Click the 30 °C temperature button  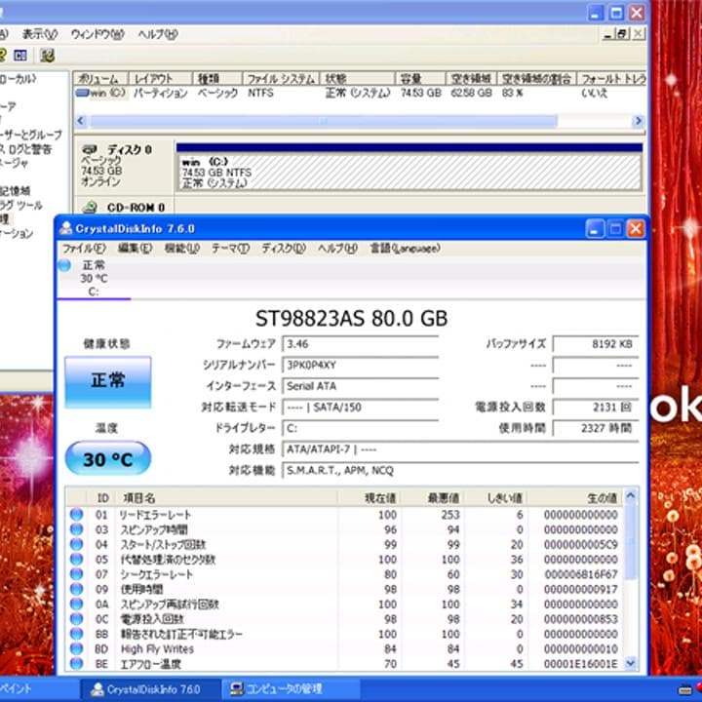108,459
